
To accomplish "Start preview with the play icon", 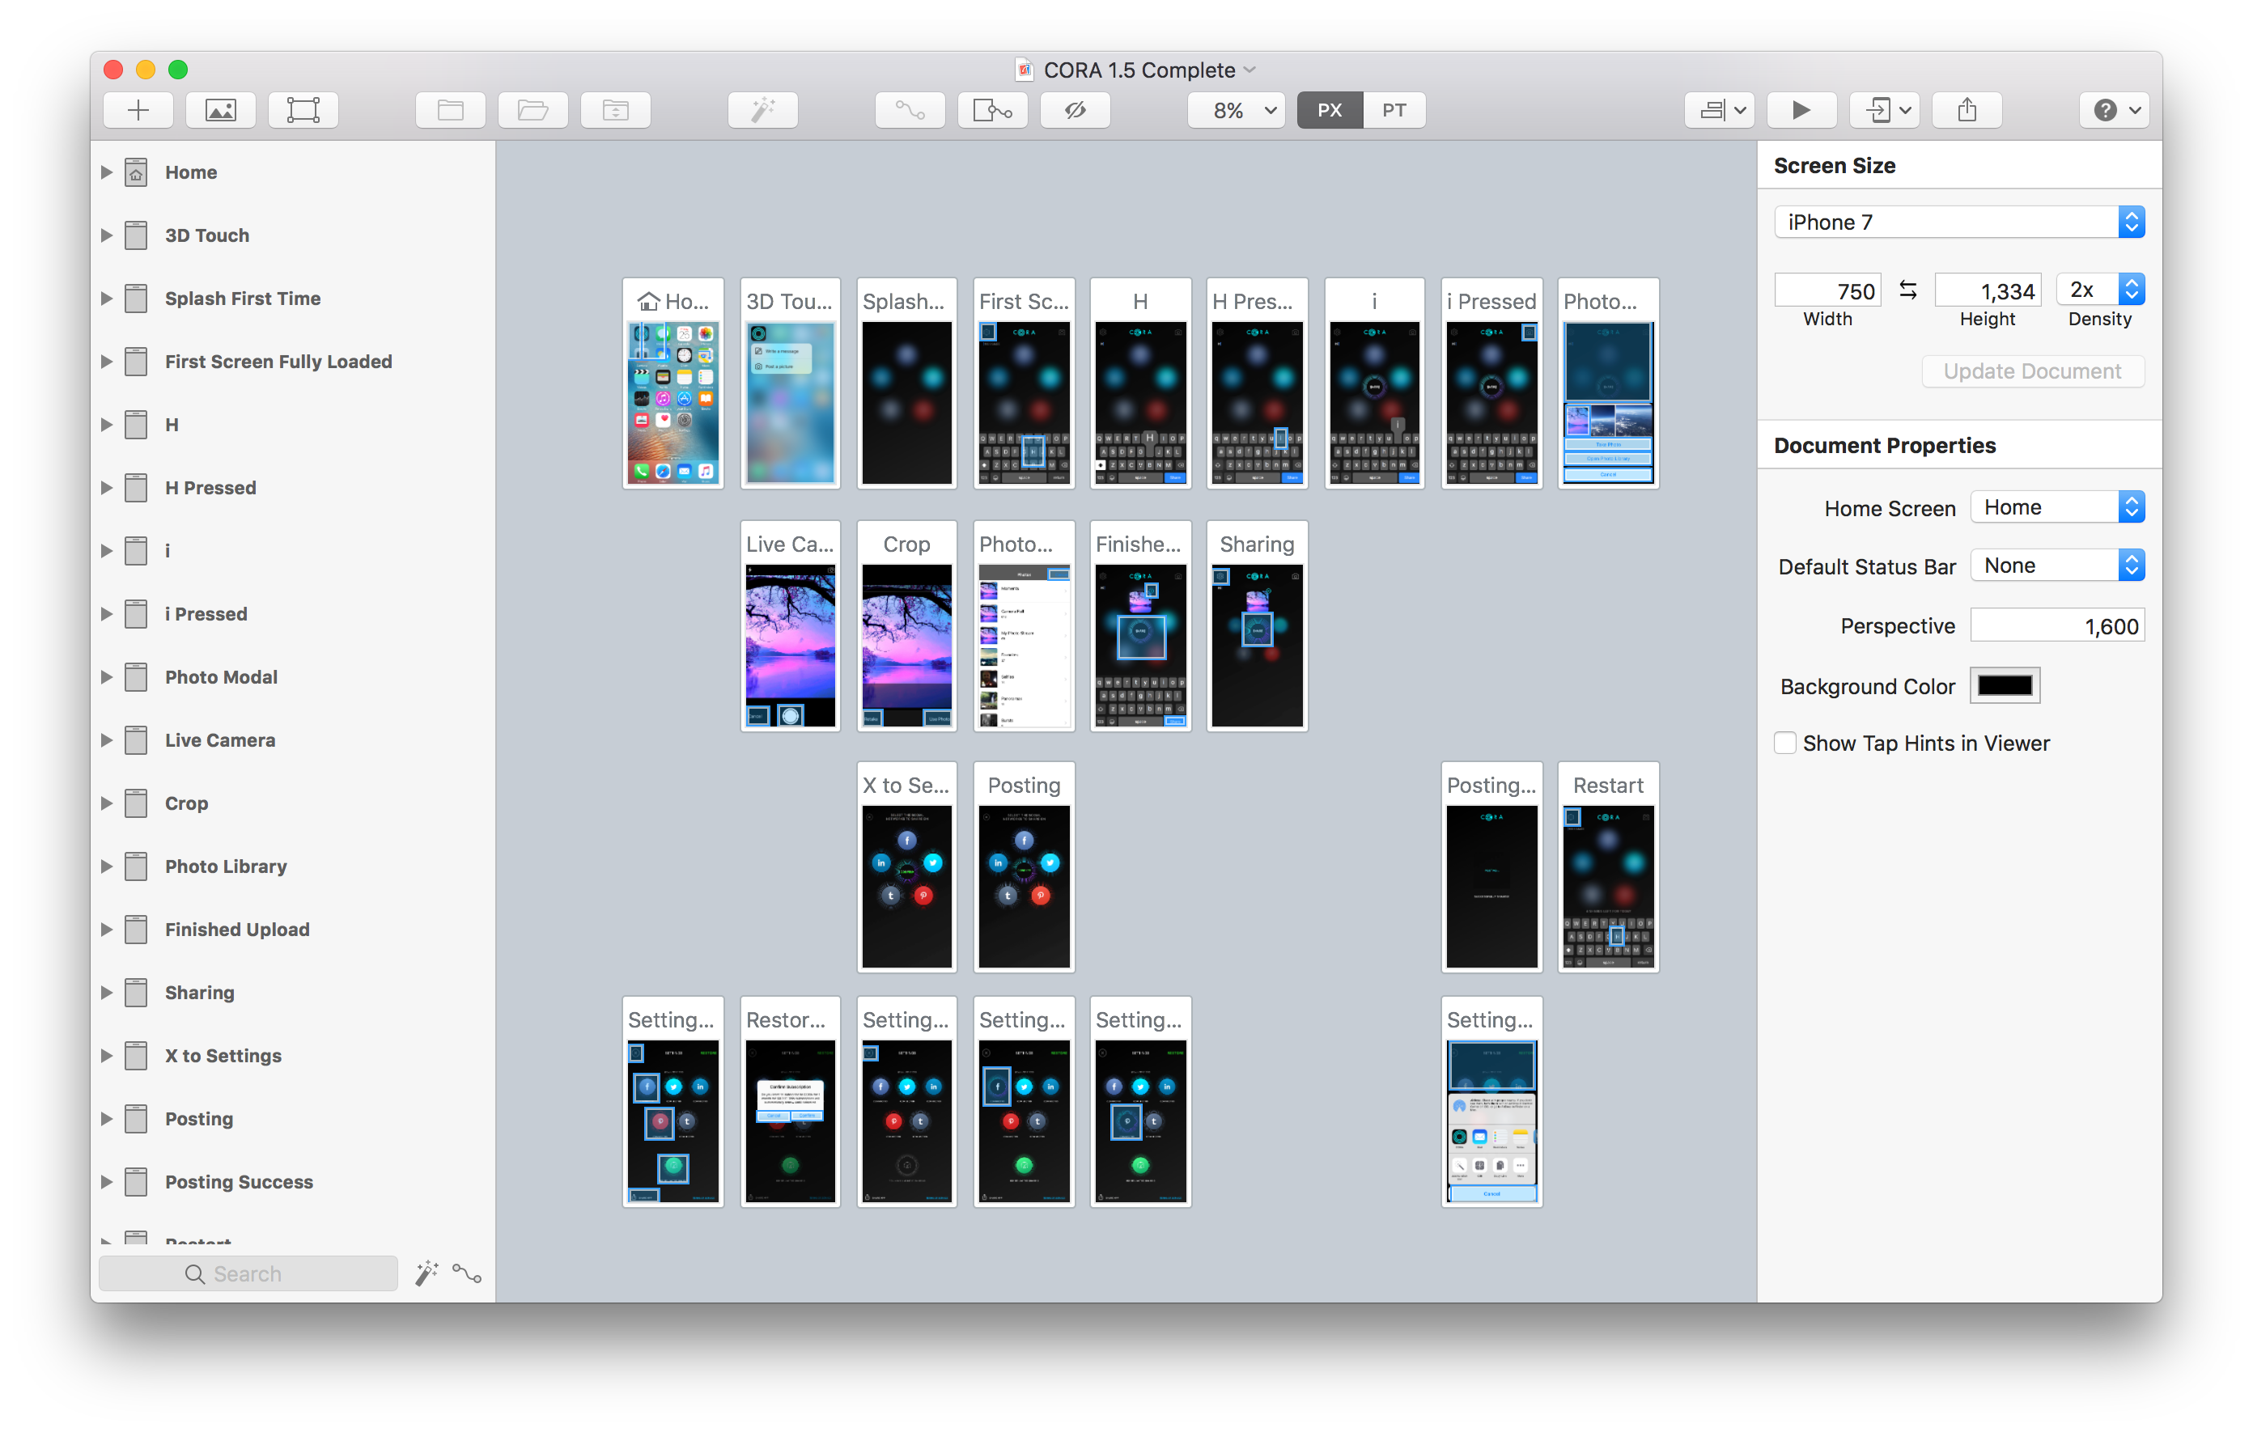I will [1801, 109].
